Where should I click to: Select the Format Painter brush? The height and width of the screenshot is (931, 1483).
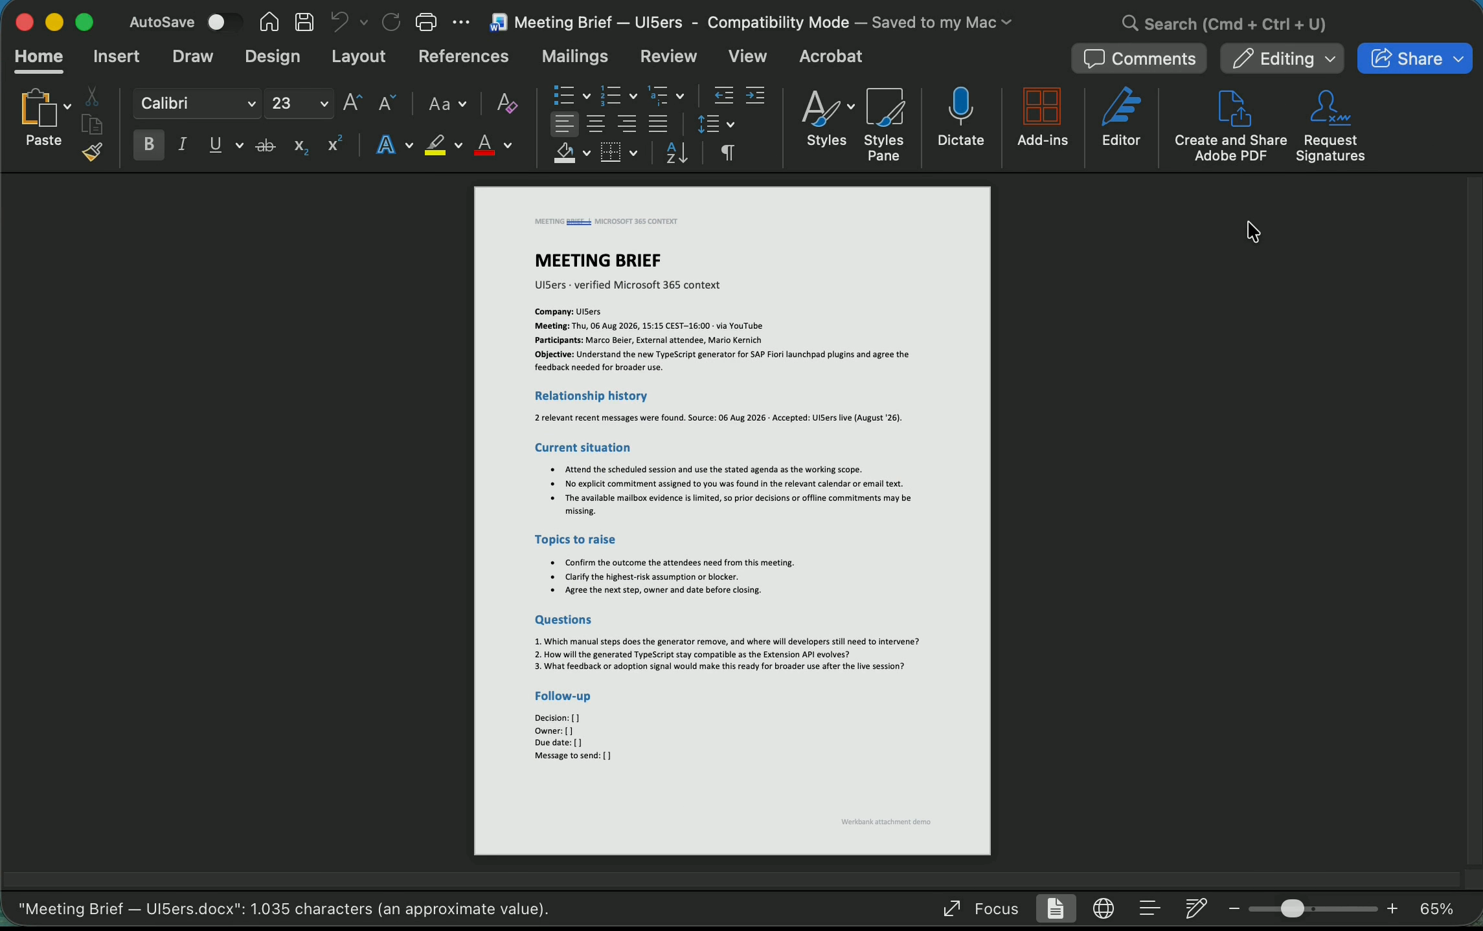92,152
